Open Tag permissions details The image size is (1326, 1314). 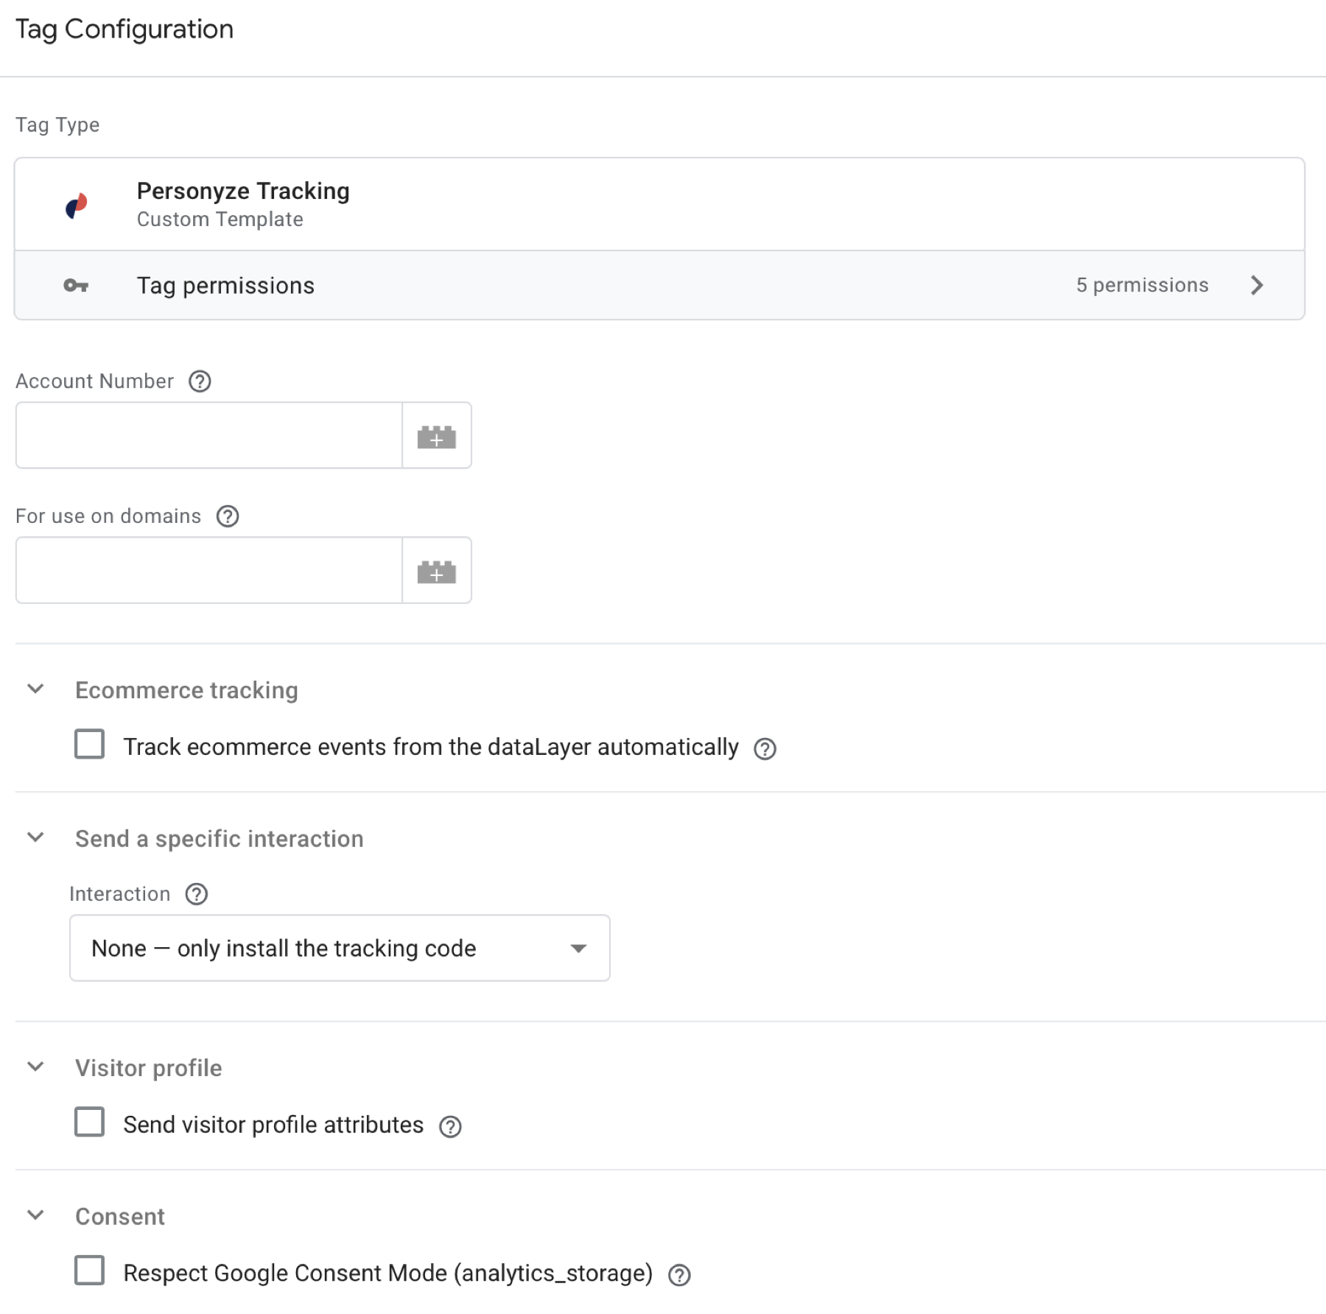tap(659, 285)
